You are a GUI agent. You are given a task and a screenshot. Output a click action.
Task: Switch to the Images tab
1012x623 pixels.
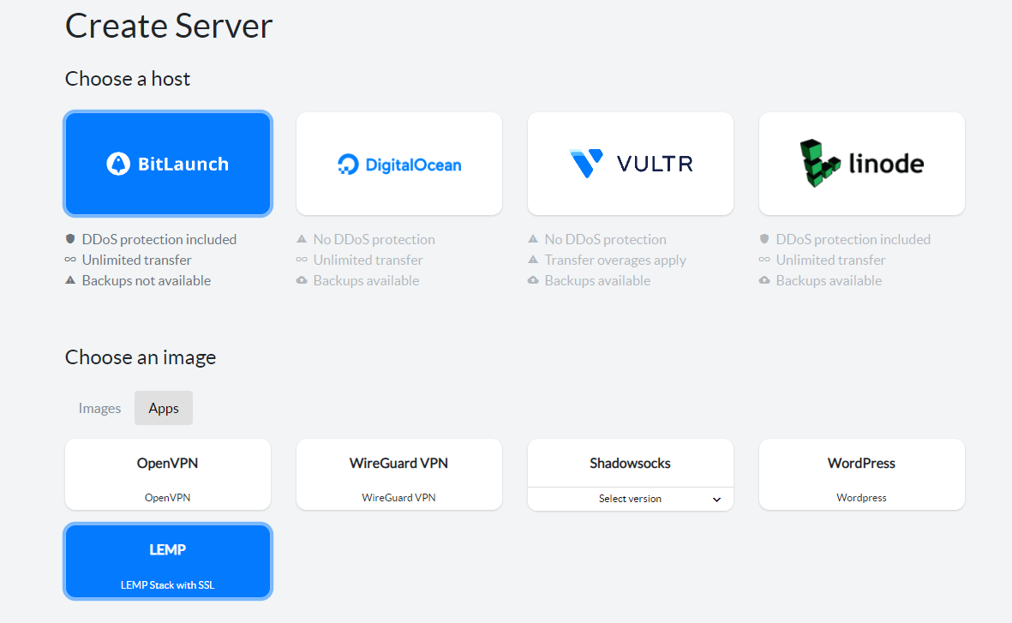(99, 408)
